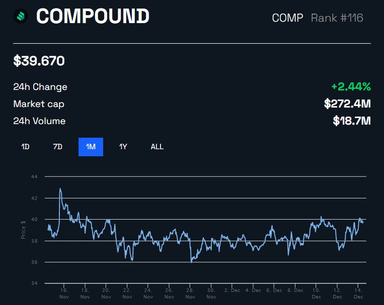Image resolution: width=384 pixels, height=305 pixels.
Task: Show the 1Y price history
Action: (x=123, y=147)
